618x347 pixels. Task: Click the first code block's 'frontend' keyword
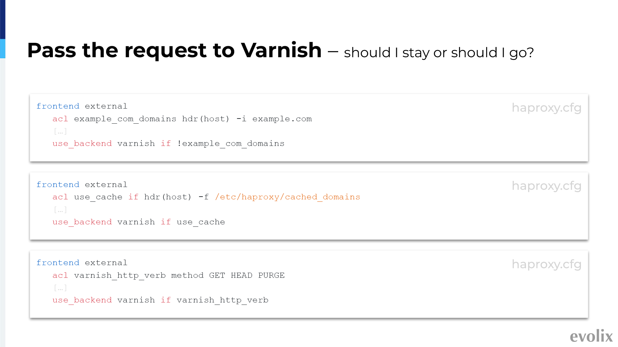tap(58, 106)
